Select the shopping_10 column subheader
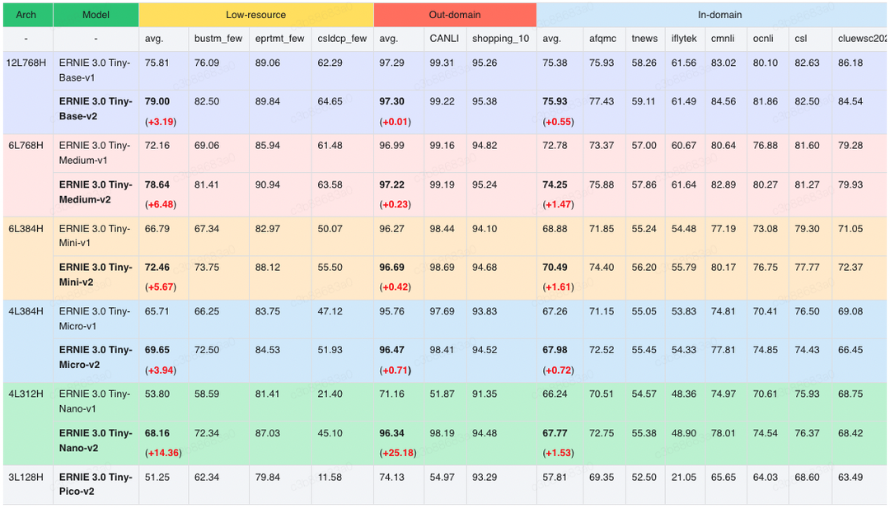The height and width of the screenshot is (508, 890). tap(500, 39)
